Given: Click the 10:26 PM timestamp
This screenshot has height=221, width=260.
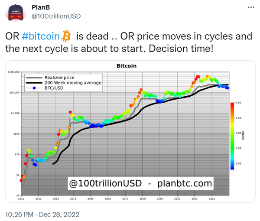Looking at the screenshot, I should (x=20, y=214).
